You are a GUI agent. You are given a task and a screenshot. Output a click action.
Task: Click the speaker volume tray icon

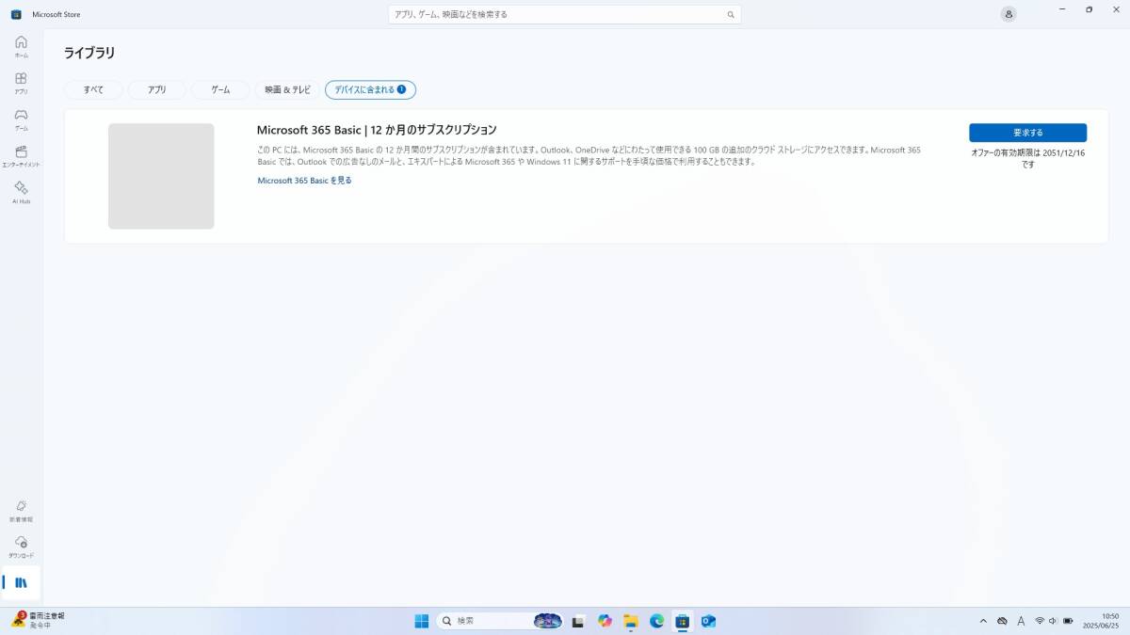[x=1054, y=621]
